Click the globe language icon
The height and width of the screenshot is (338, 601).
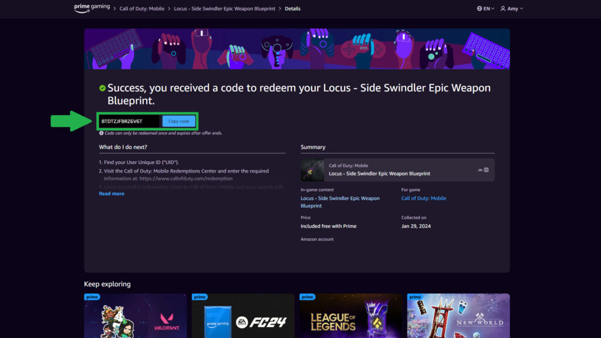(479, 9)
